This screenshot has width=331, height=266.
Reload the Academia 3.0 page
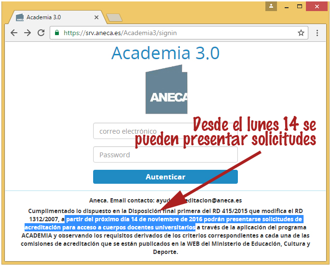pos(41,33)
